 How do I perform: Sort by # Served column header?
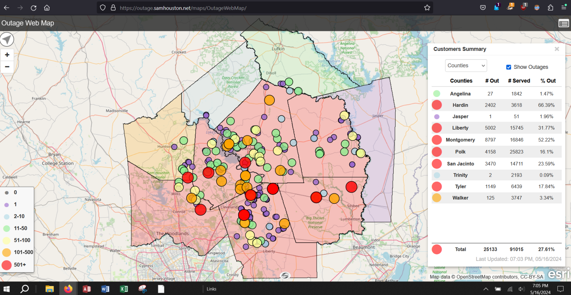pyautogui.click(x=519, y=81)
